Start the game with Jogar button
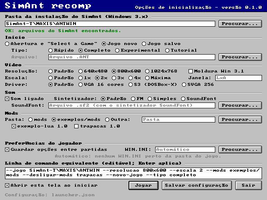This screenshot has height=200, width=267. click(144, 185)
